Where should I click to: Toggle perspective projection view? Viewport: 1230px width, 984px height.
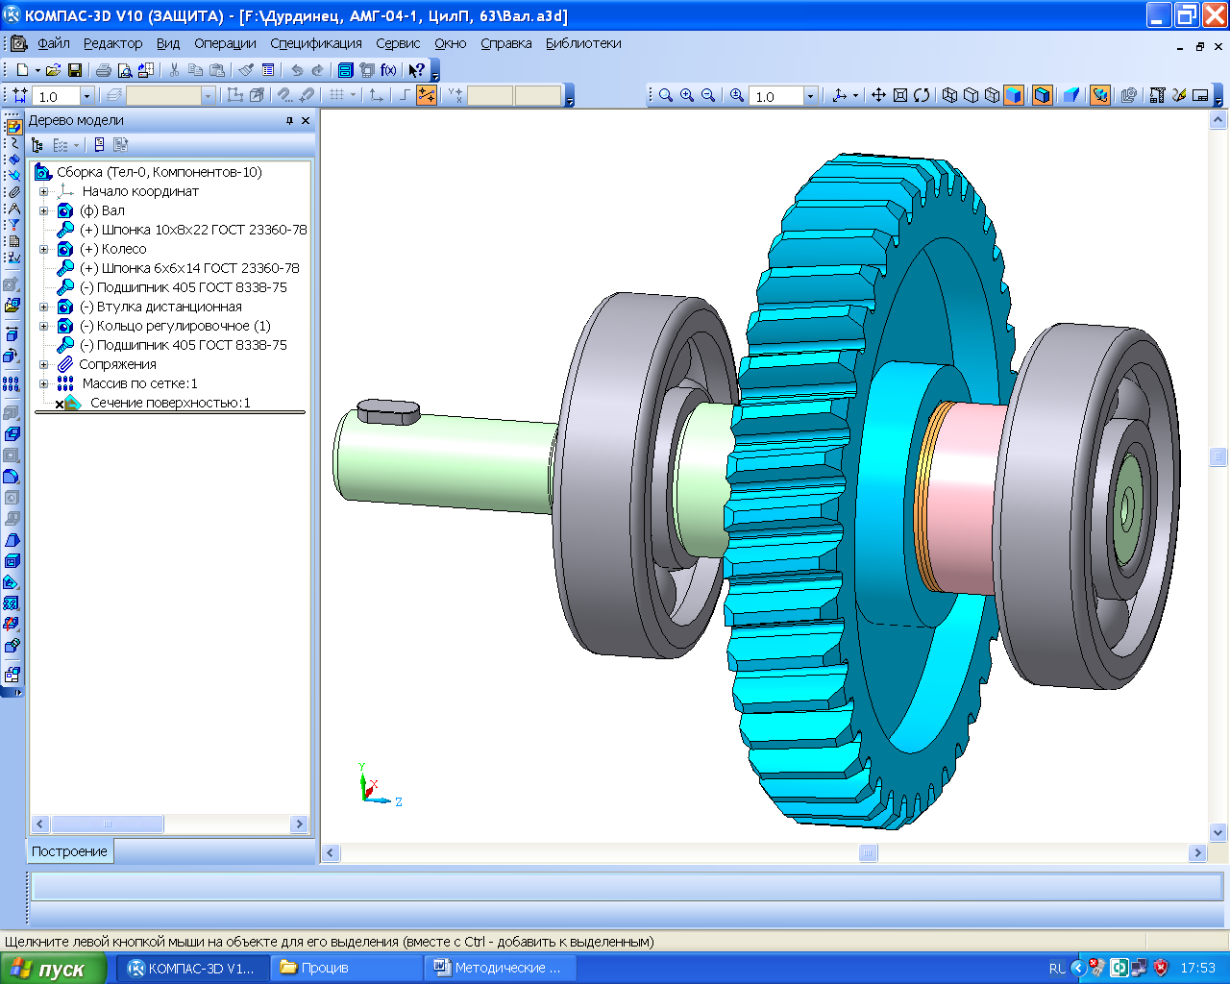pyautogui.click(x=1070, y=95)
